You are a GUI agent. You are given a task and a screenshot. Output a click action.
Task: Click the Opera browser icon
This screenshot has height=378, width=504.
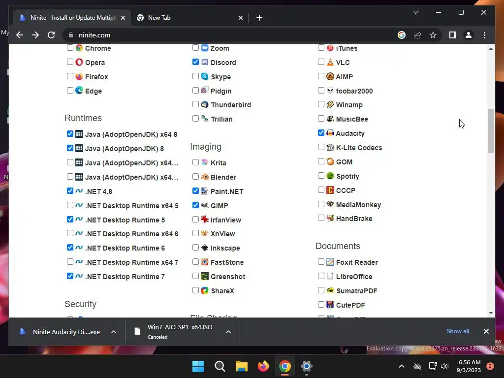pos(79,62)
